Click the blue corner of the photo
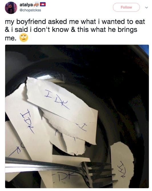The image size is (152, 191). coord(145,49)
